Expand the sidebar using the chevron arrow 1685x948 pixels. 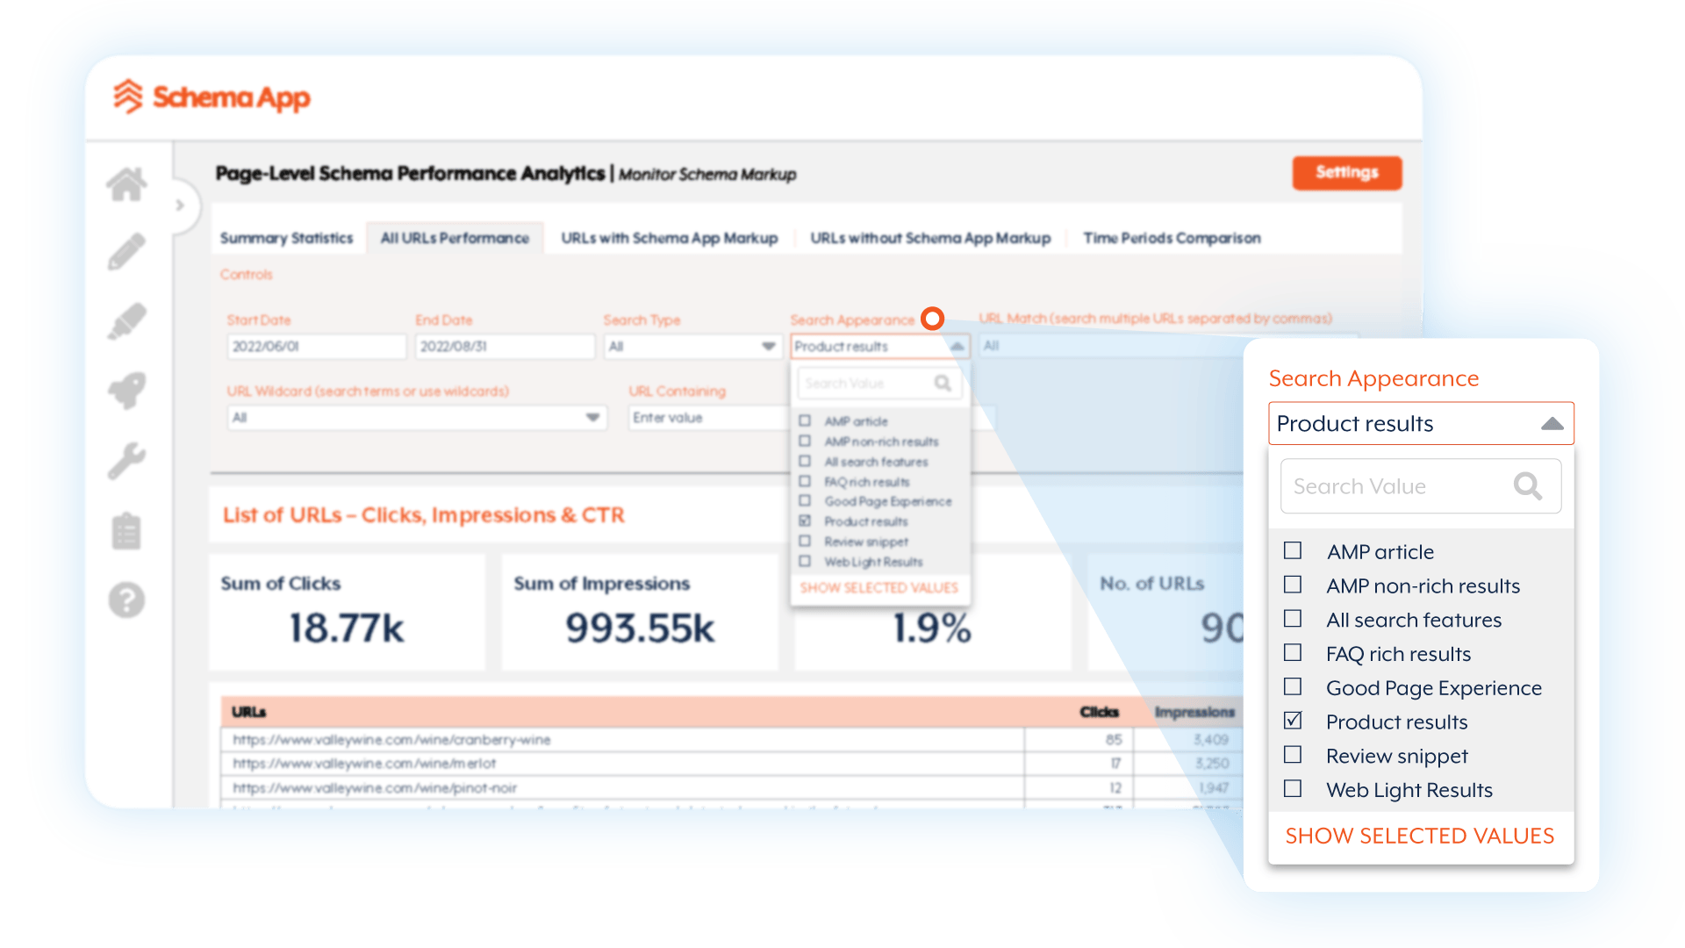[x=181, y=205]
